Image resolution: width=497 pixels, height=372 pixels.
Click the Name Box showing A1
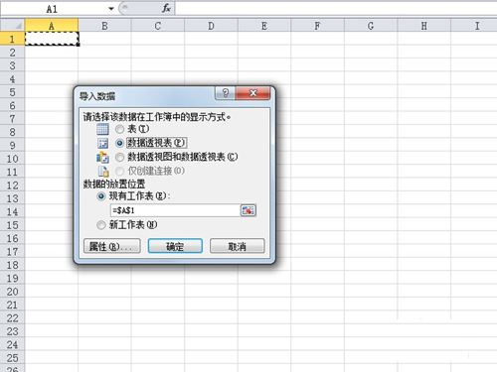click(53, 9)
